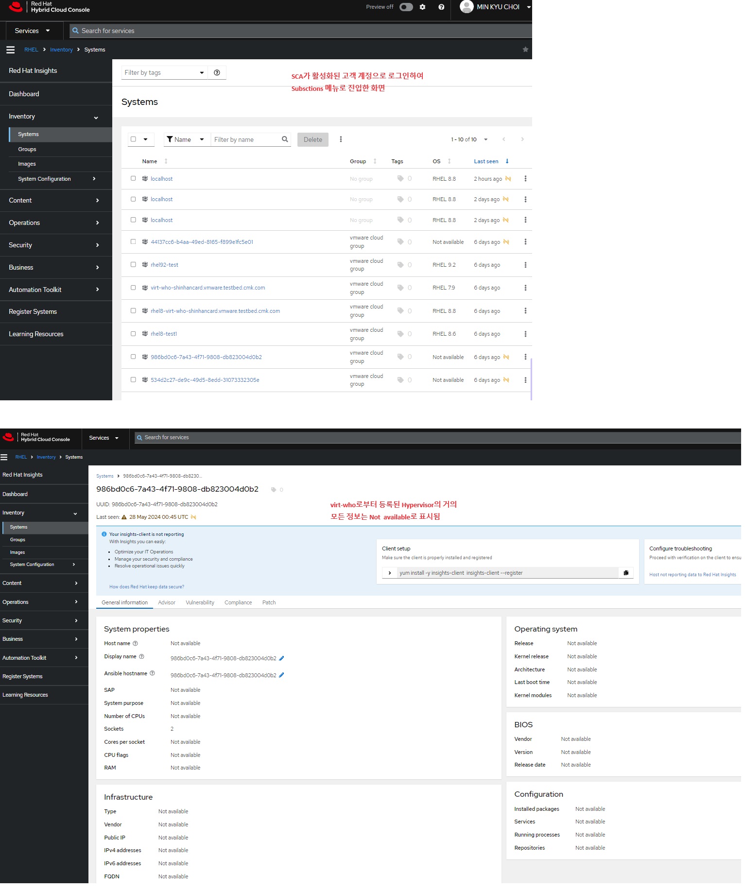Focus Search for services in system detail view
745x891 pixels.
[438, 438]
